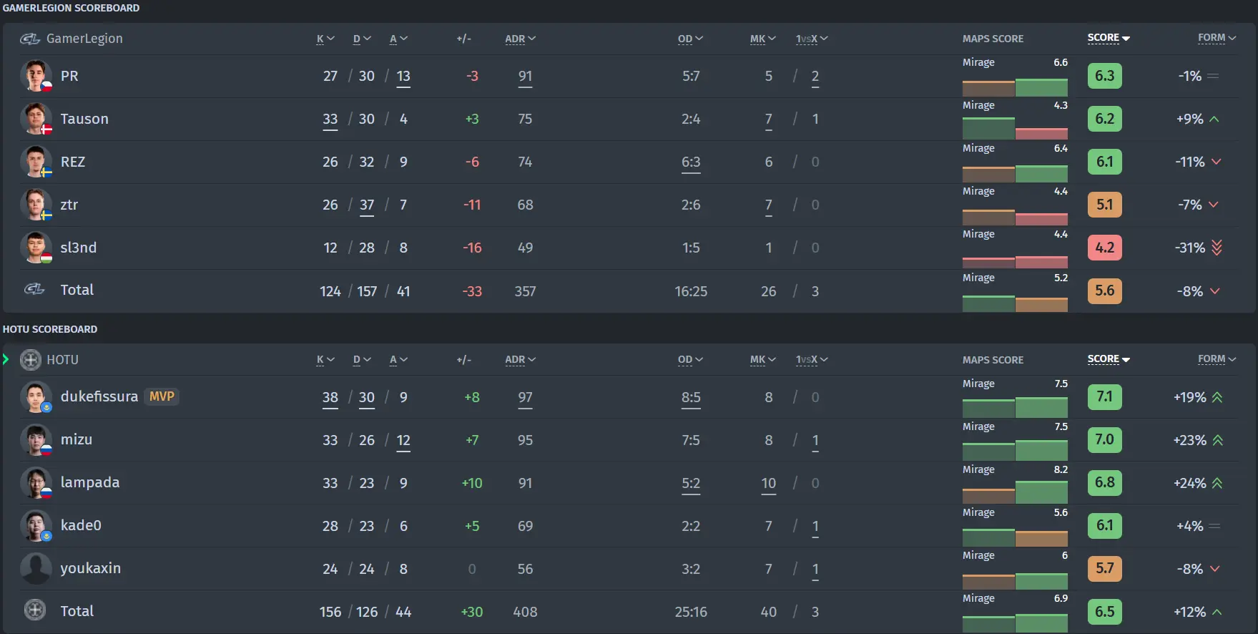Viewport: 1258px width, 634px height.
Task: Click lampada's double up-arrow form icon
Action: point(1217,483)
